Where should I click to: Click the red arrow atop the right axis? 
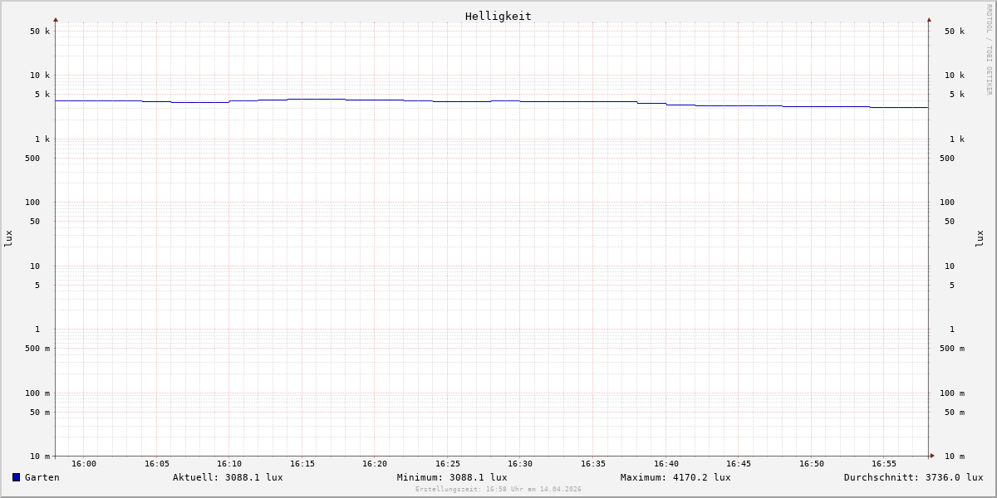coord(929,19)
